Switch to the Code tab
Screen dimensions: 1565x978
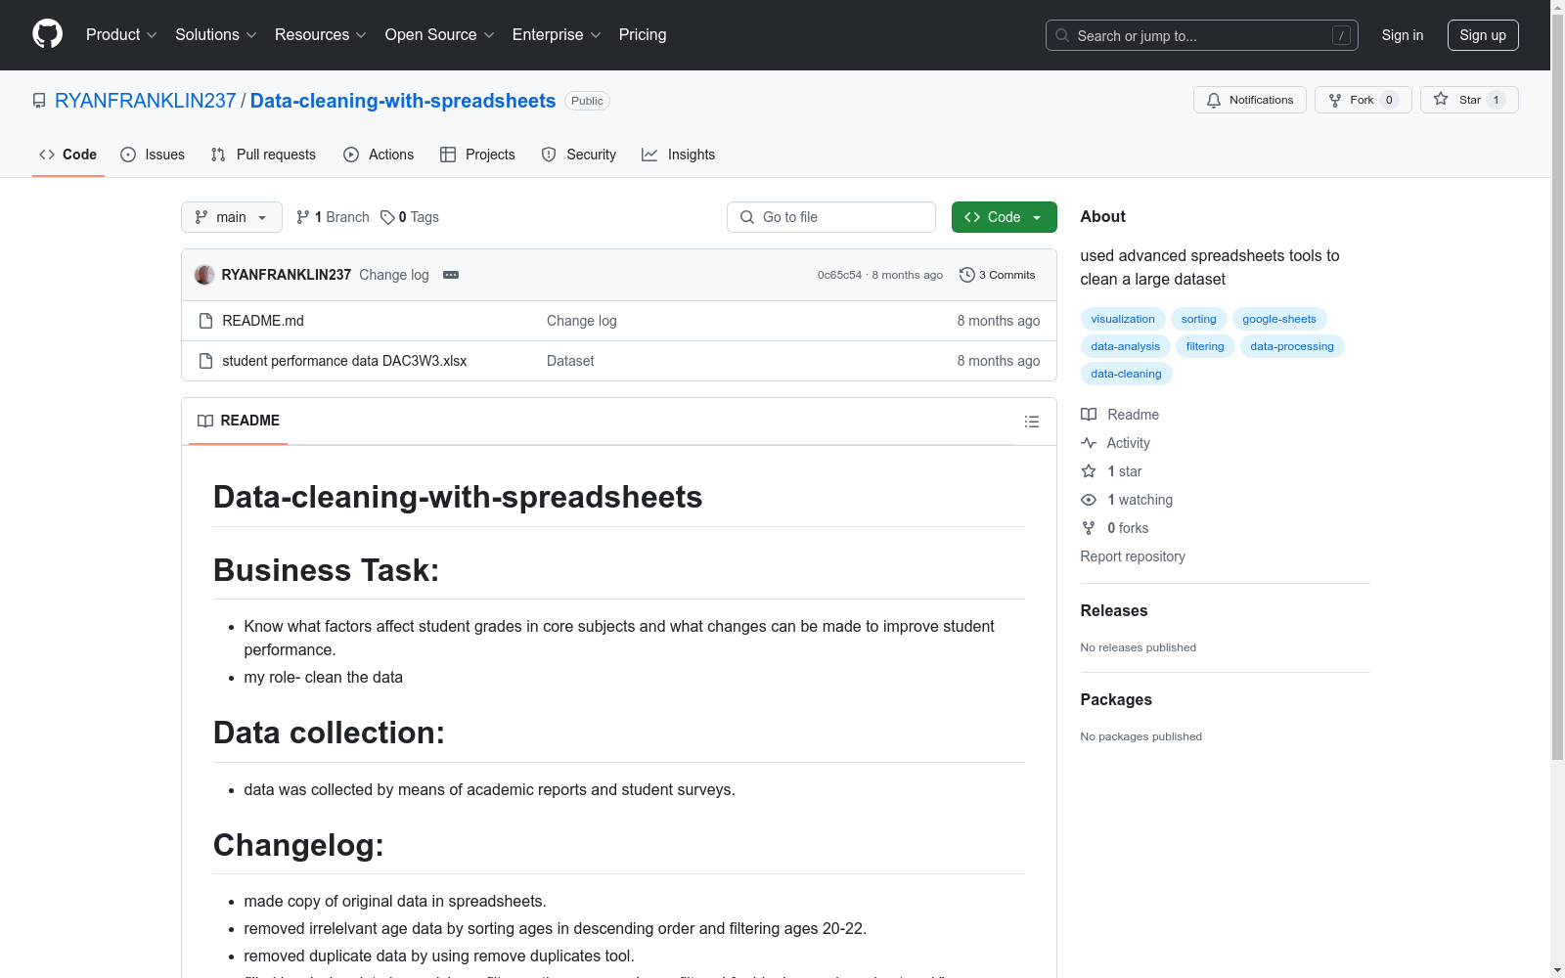(67, 155)
